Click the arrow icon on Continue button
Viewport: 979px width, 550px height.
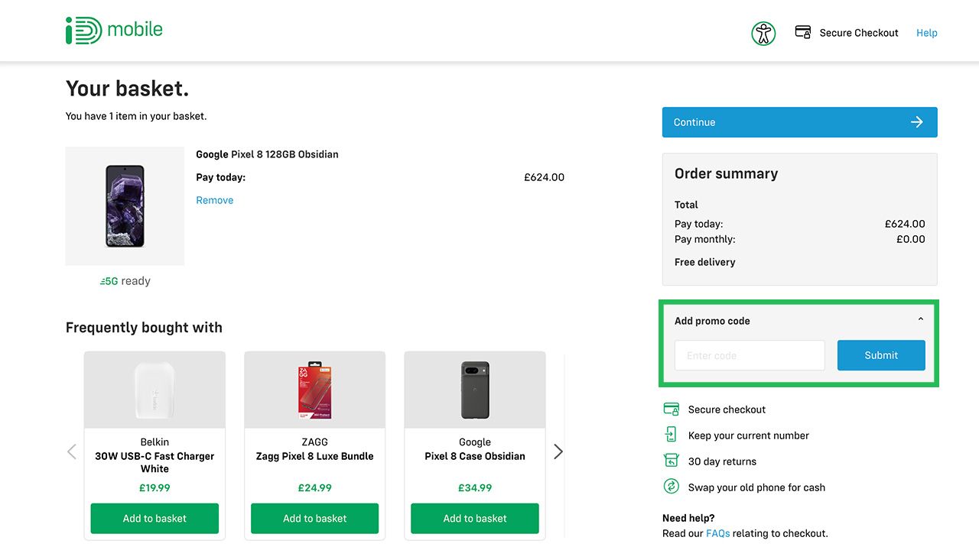(917, 122)
